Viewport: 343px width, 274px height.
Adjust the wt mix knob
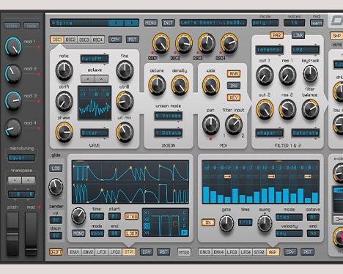pyautogui.click(x=125, y=132)
